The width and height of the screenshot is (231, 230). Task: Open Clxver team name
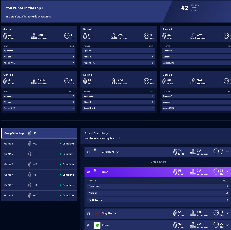point(106,225)
